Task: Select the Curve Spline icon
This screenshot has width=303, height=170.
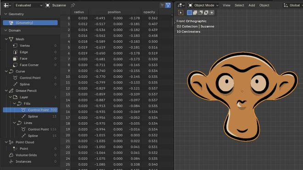Action: click(15, 84)
